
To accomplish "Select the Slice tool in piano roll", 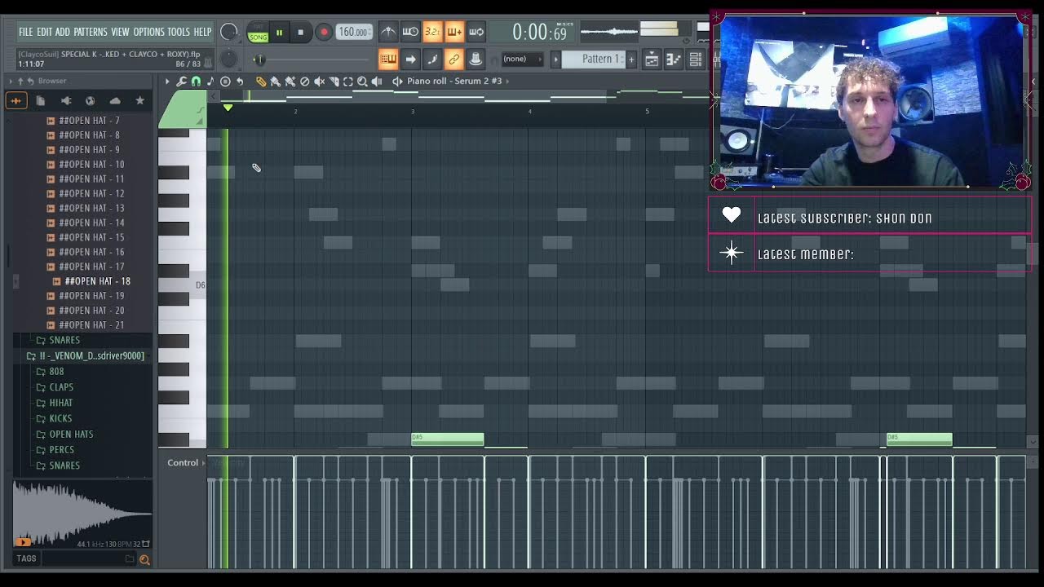I will (334, 81).
